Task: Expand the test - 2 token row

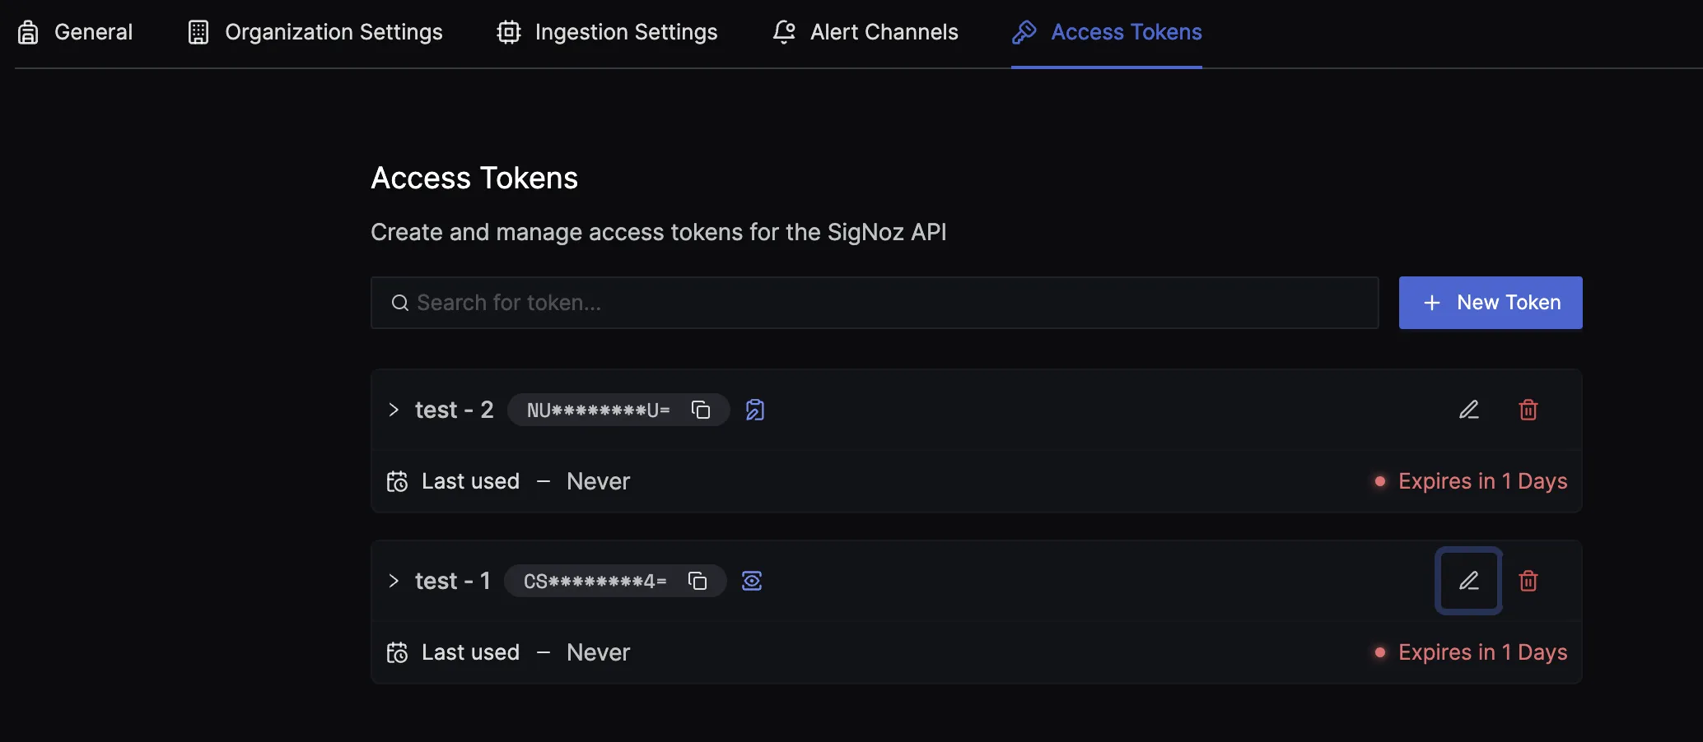Action: pos(394,410)
